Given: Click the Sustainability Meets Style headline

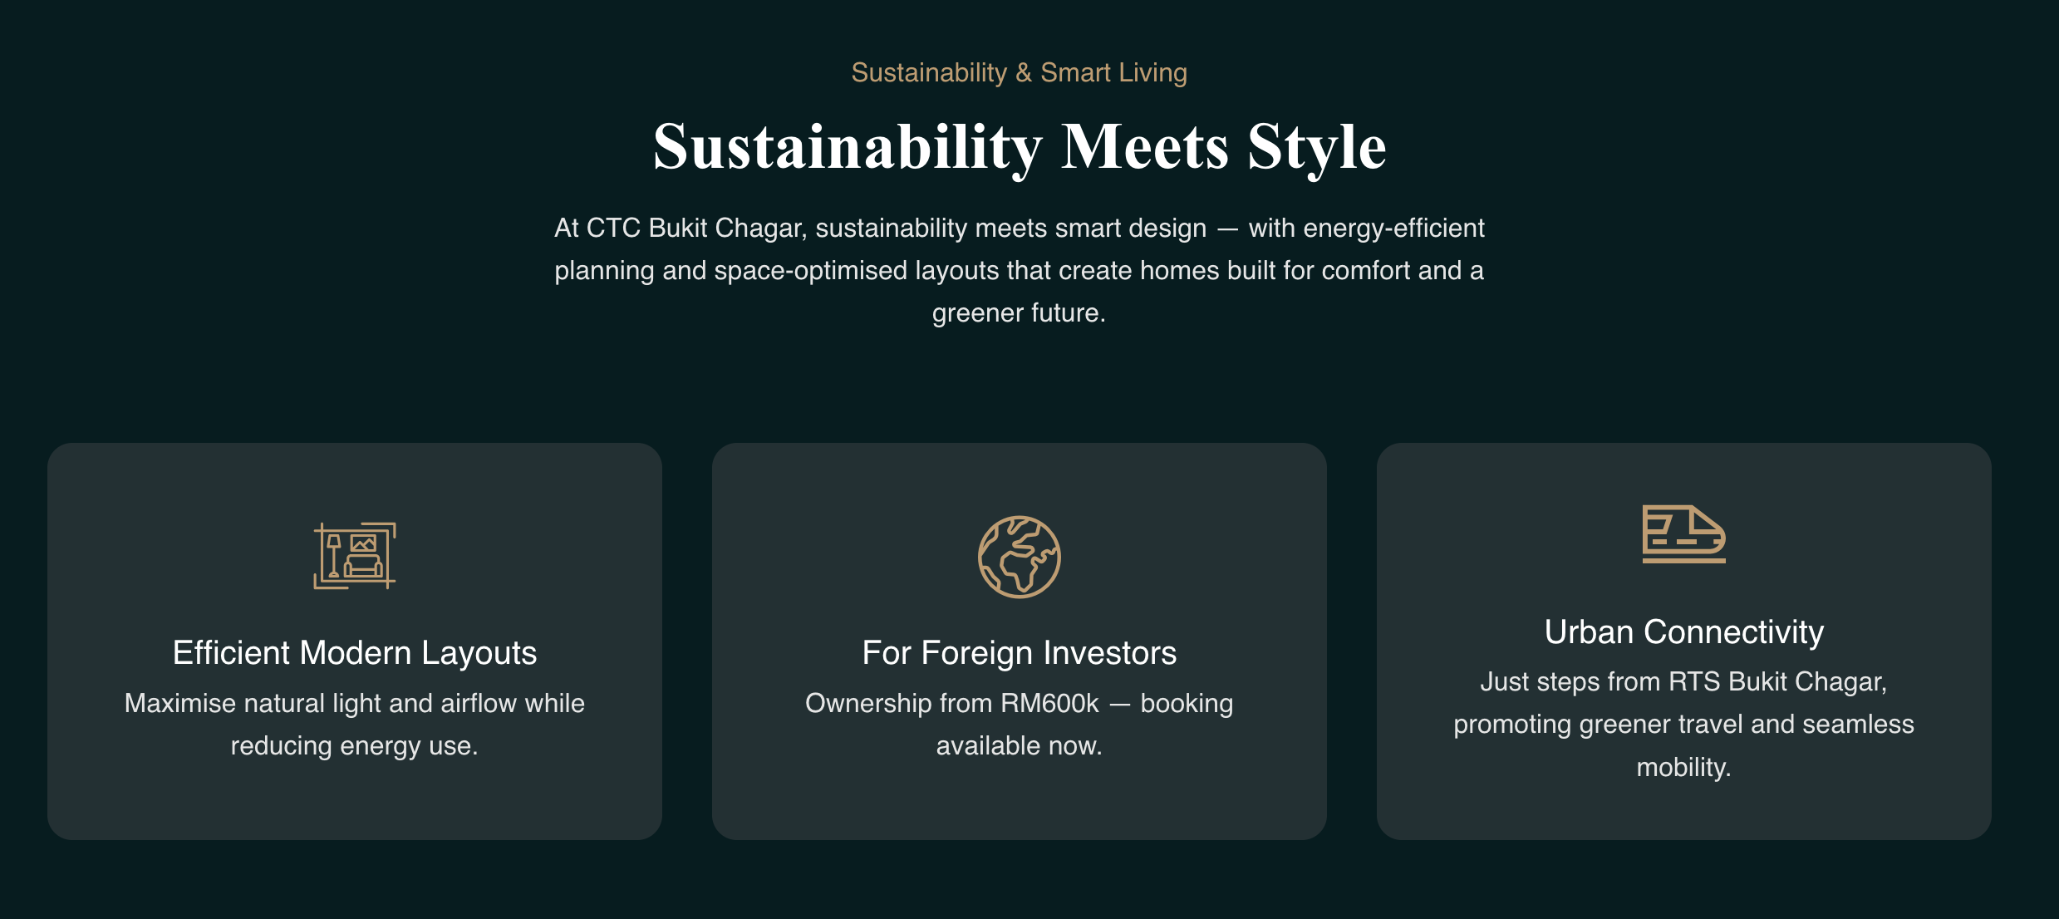Looking at the screenshot, I should pyautogui.click(x=1019, y=147).
